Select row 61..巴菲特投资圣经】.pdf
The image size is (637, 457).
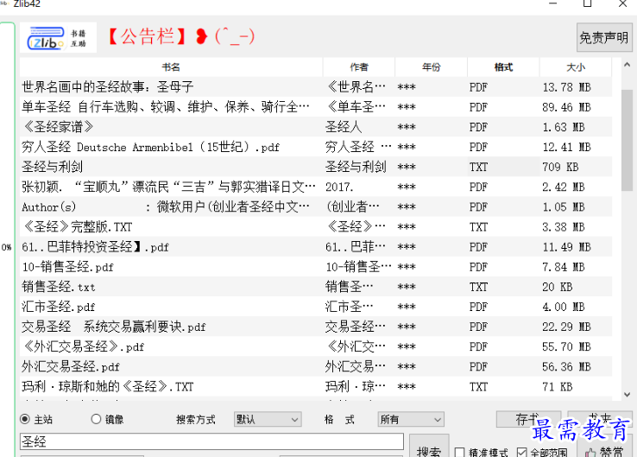(x=316, y=247)
